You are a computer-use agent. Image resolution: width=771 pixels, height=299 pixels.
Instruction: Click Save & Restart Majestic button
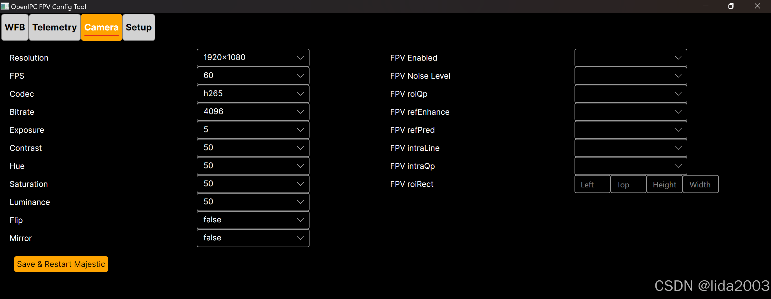click(61, 264)
